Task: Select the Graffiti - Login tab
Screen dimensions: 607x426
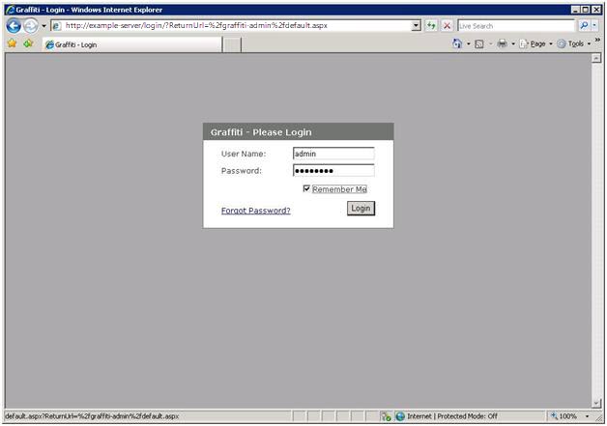Action: (131, 44)
